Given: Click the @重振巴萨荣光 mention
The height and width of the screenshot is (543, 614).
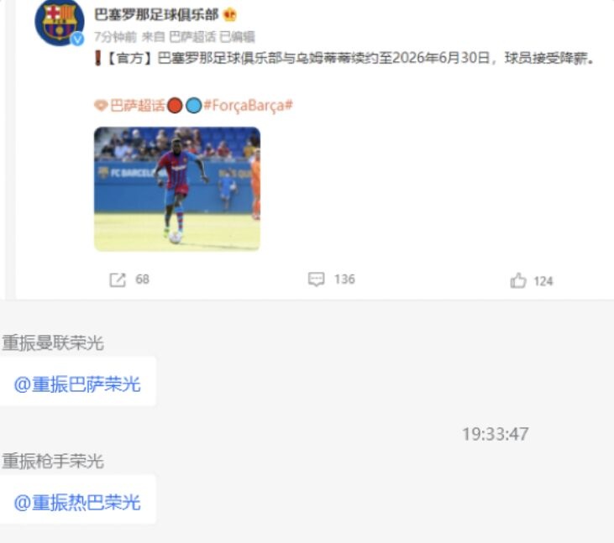Looking at the screenshot, I should (x=77, y=384).
